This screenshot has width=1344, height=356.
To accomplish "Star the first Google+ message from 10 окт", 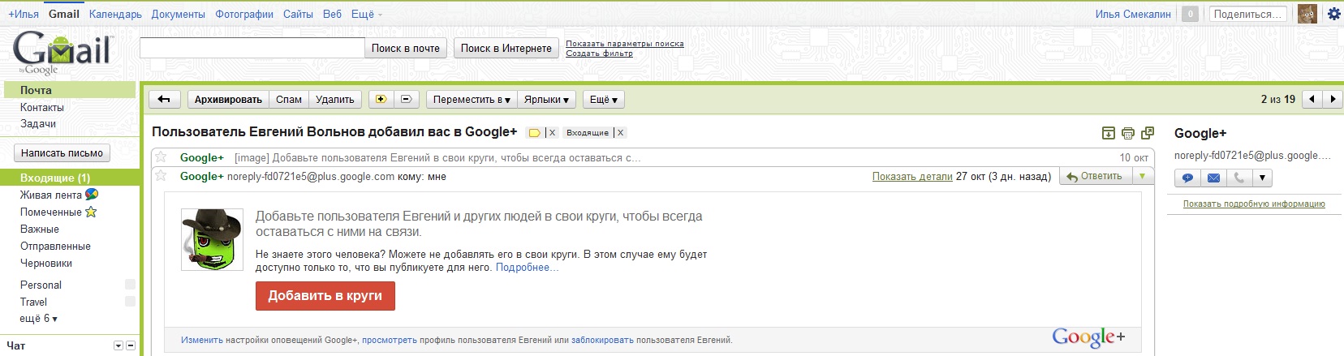I will pyautogui.click(x=161, y=157).
